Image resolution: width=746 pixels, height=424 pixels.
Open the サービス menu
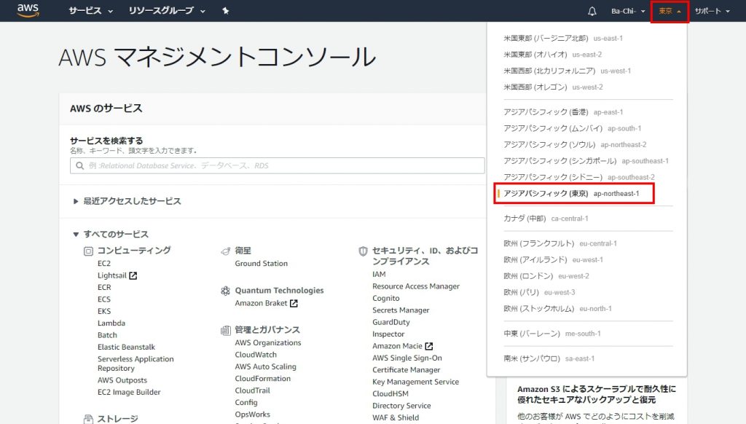click(x=90, y=10)
